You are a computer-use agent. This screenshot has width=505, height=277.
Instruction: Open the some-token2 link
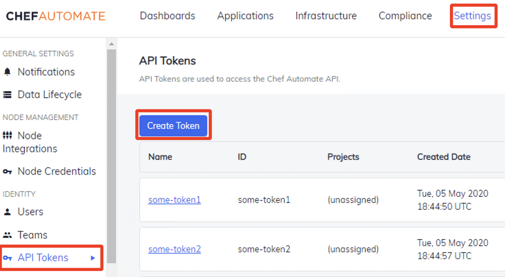(175, 249)
